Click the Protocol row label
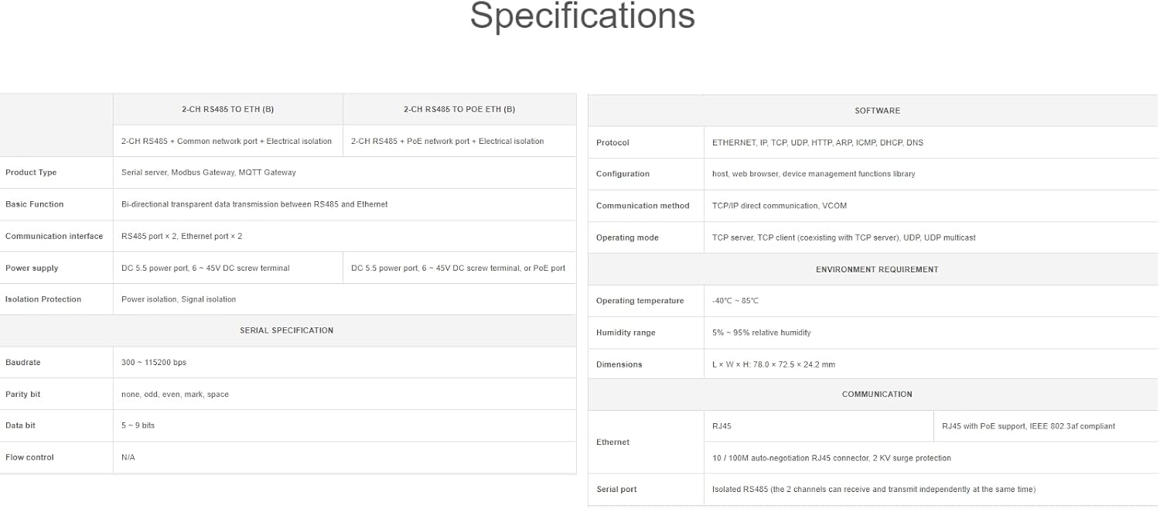1160x509 pixels. 612,142
